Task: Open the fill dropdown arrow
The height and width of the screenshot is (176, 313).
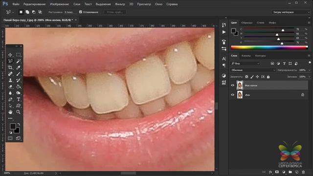Action: [x=310, y=77]
